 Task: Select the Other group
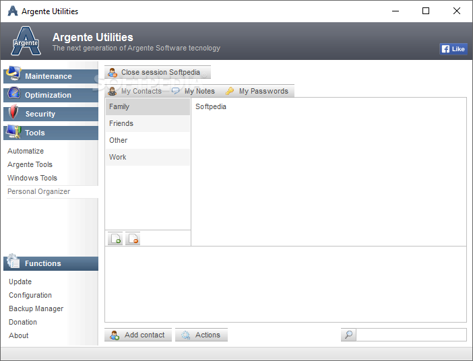point(148,141)
